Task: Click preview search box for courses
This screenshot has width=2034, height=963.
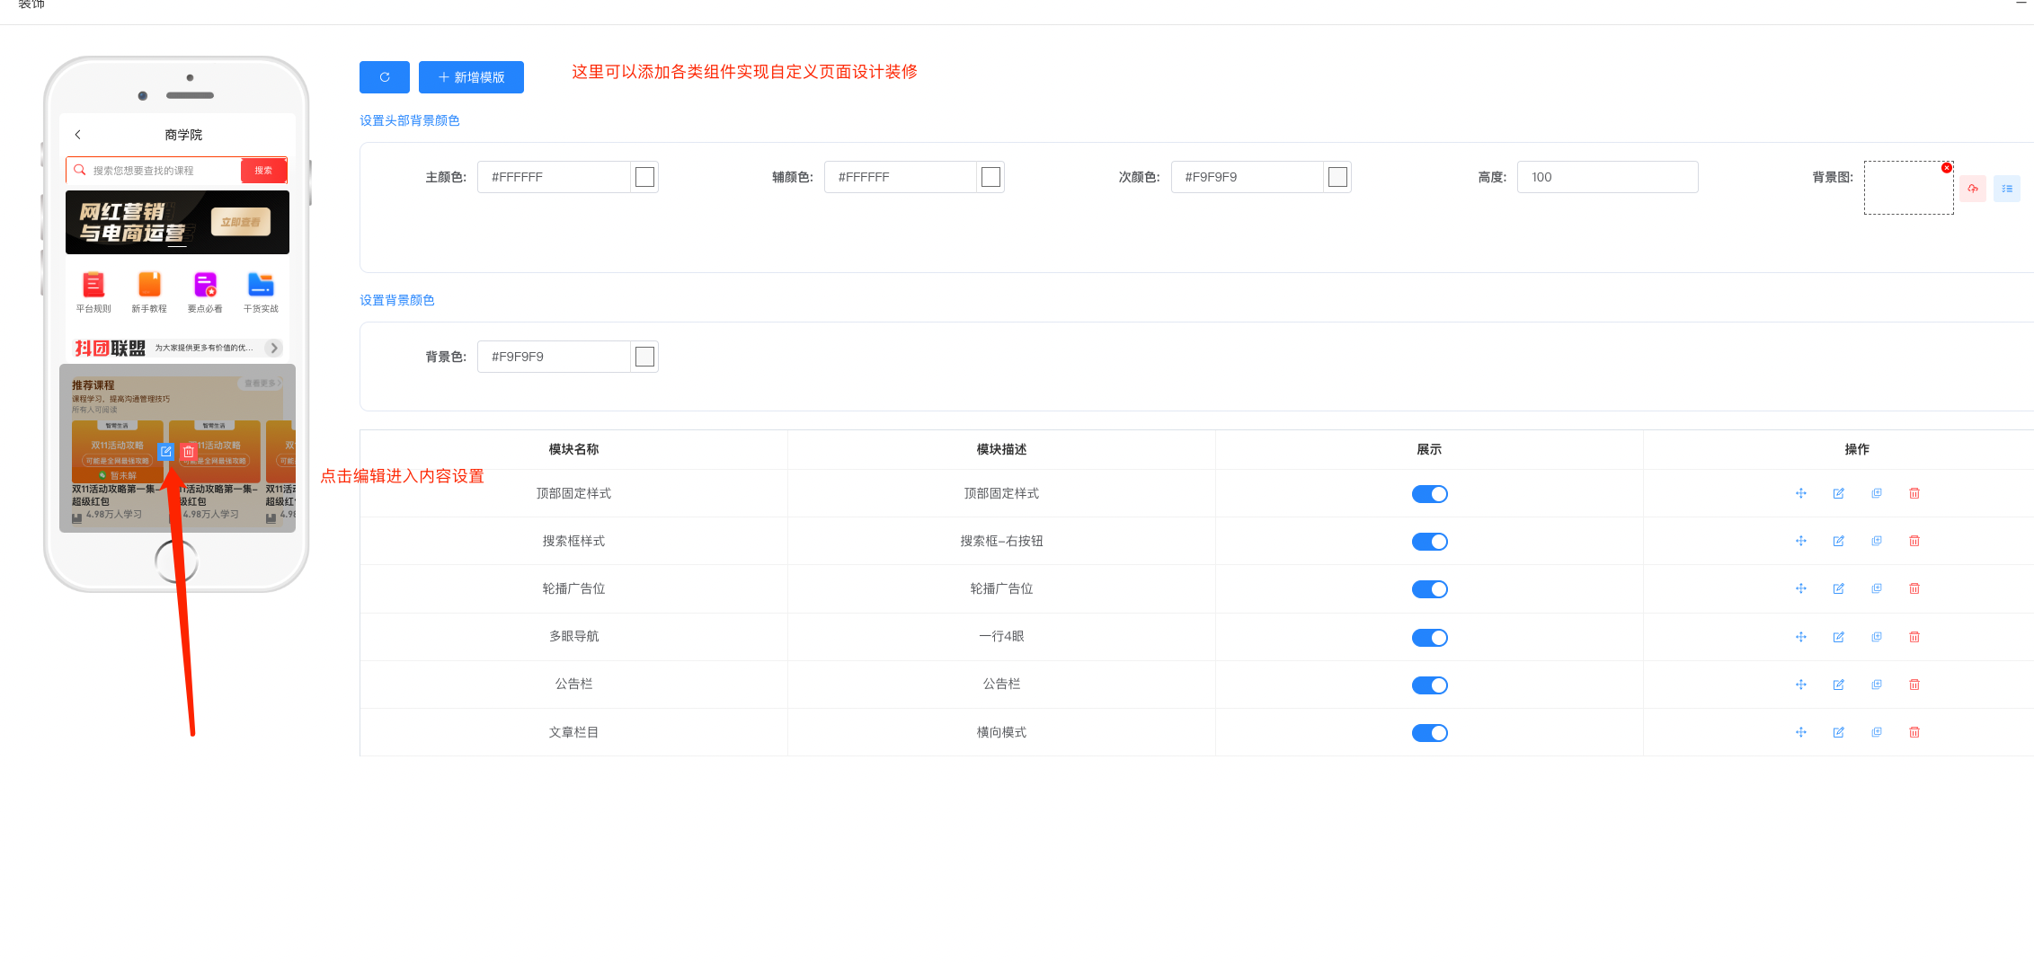Action: [154, 171]
